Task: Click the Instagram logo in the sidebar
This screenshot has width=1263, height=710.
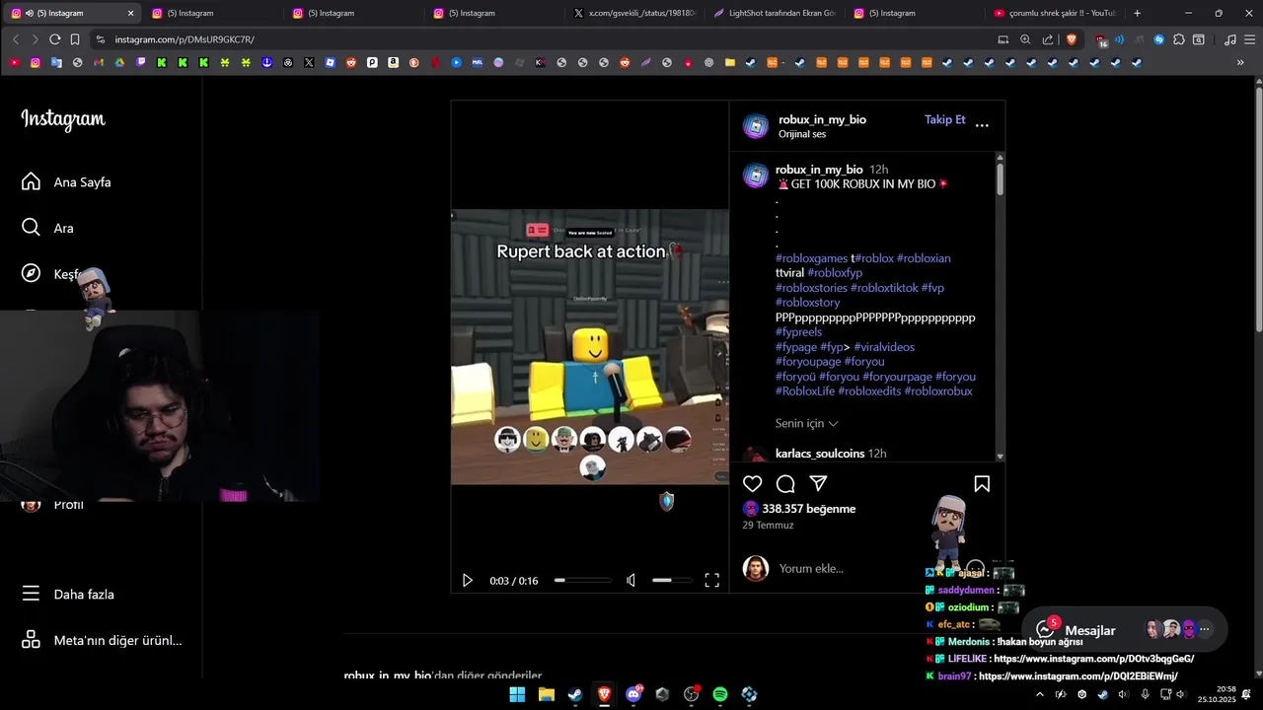Action: (63, 119)
